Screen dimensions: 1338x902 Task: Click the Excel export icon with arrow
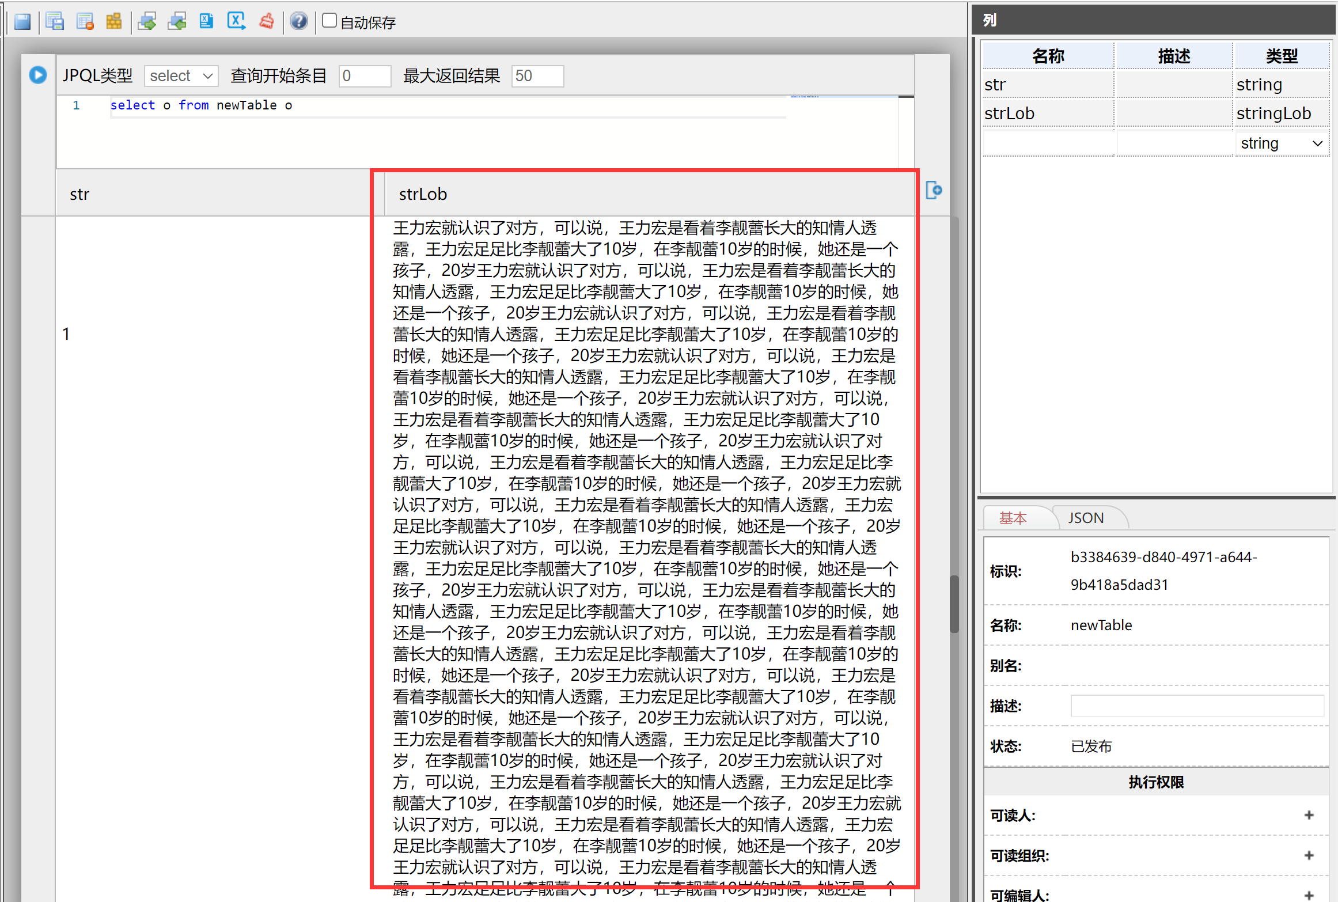tap(236, 22)
